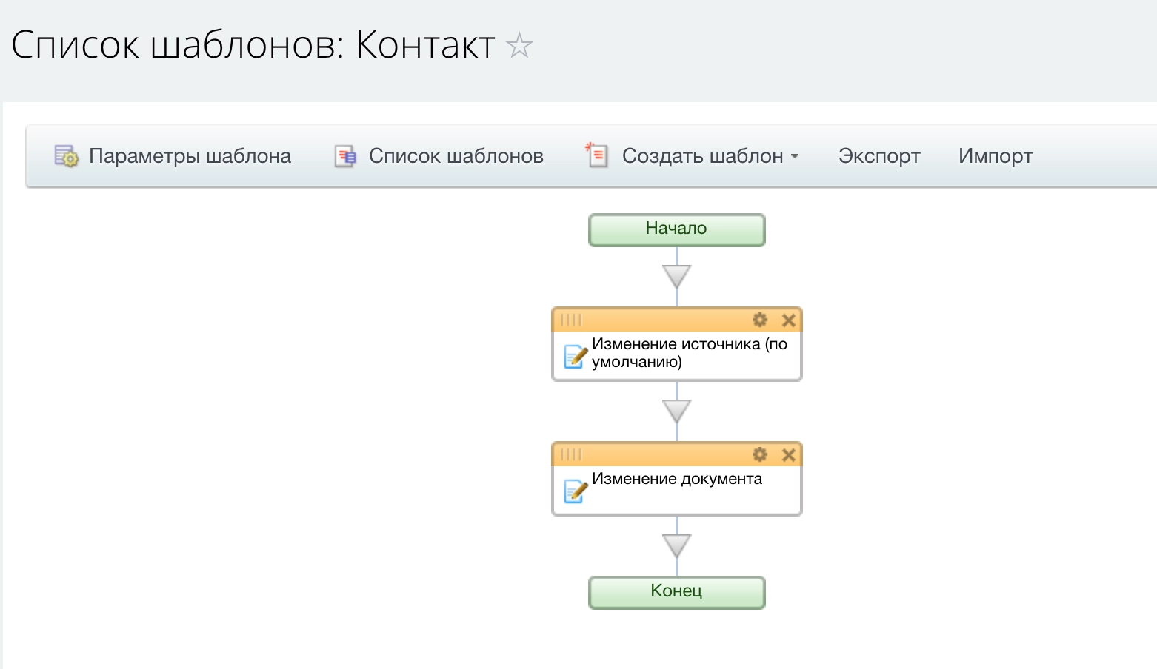The width and height of the screenshot is (1157, 669).
Task: Remove the Изменение документа block with X
Action: tap(789, 454)
